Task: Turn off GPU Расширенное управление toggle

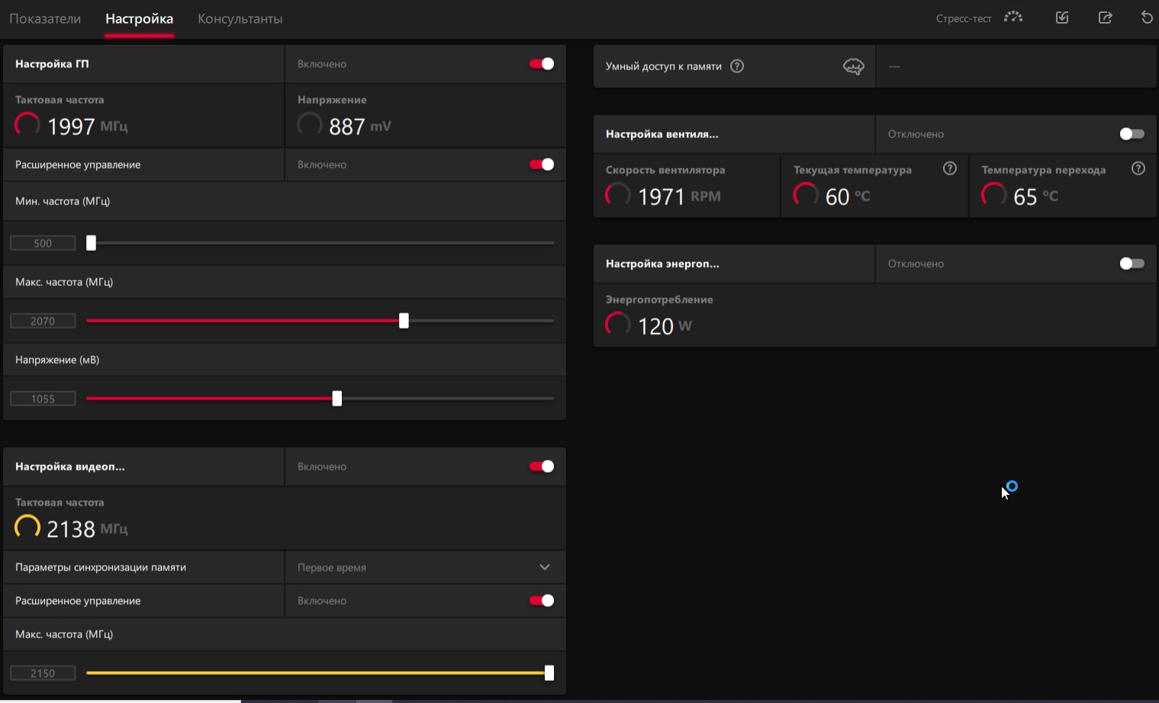Action: click(x=542, y=165)
